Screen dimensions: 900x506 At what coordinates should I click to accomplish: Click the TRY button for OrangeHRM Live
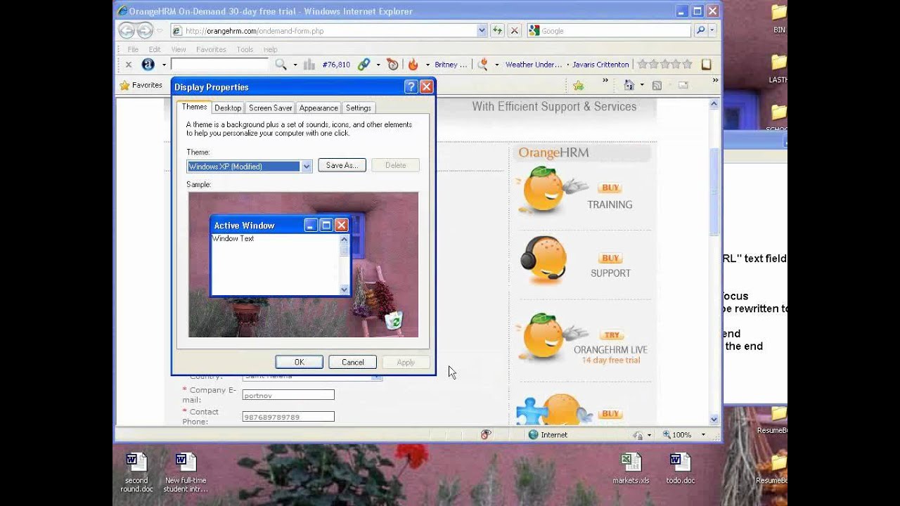[612, 335]
